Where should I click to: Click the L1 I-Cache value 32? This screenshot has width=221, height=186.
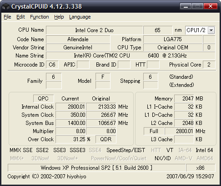tap(184, 107)
